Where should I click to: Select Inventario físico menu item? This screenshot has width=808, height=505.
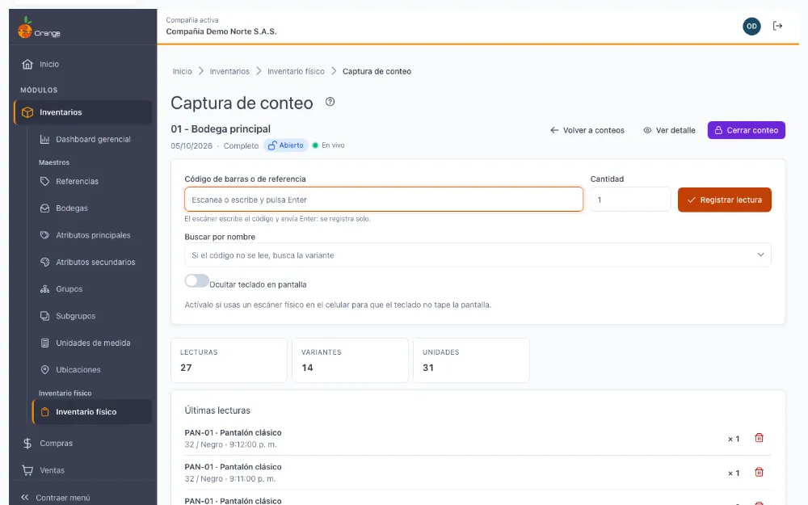(92, 412)
